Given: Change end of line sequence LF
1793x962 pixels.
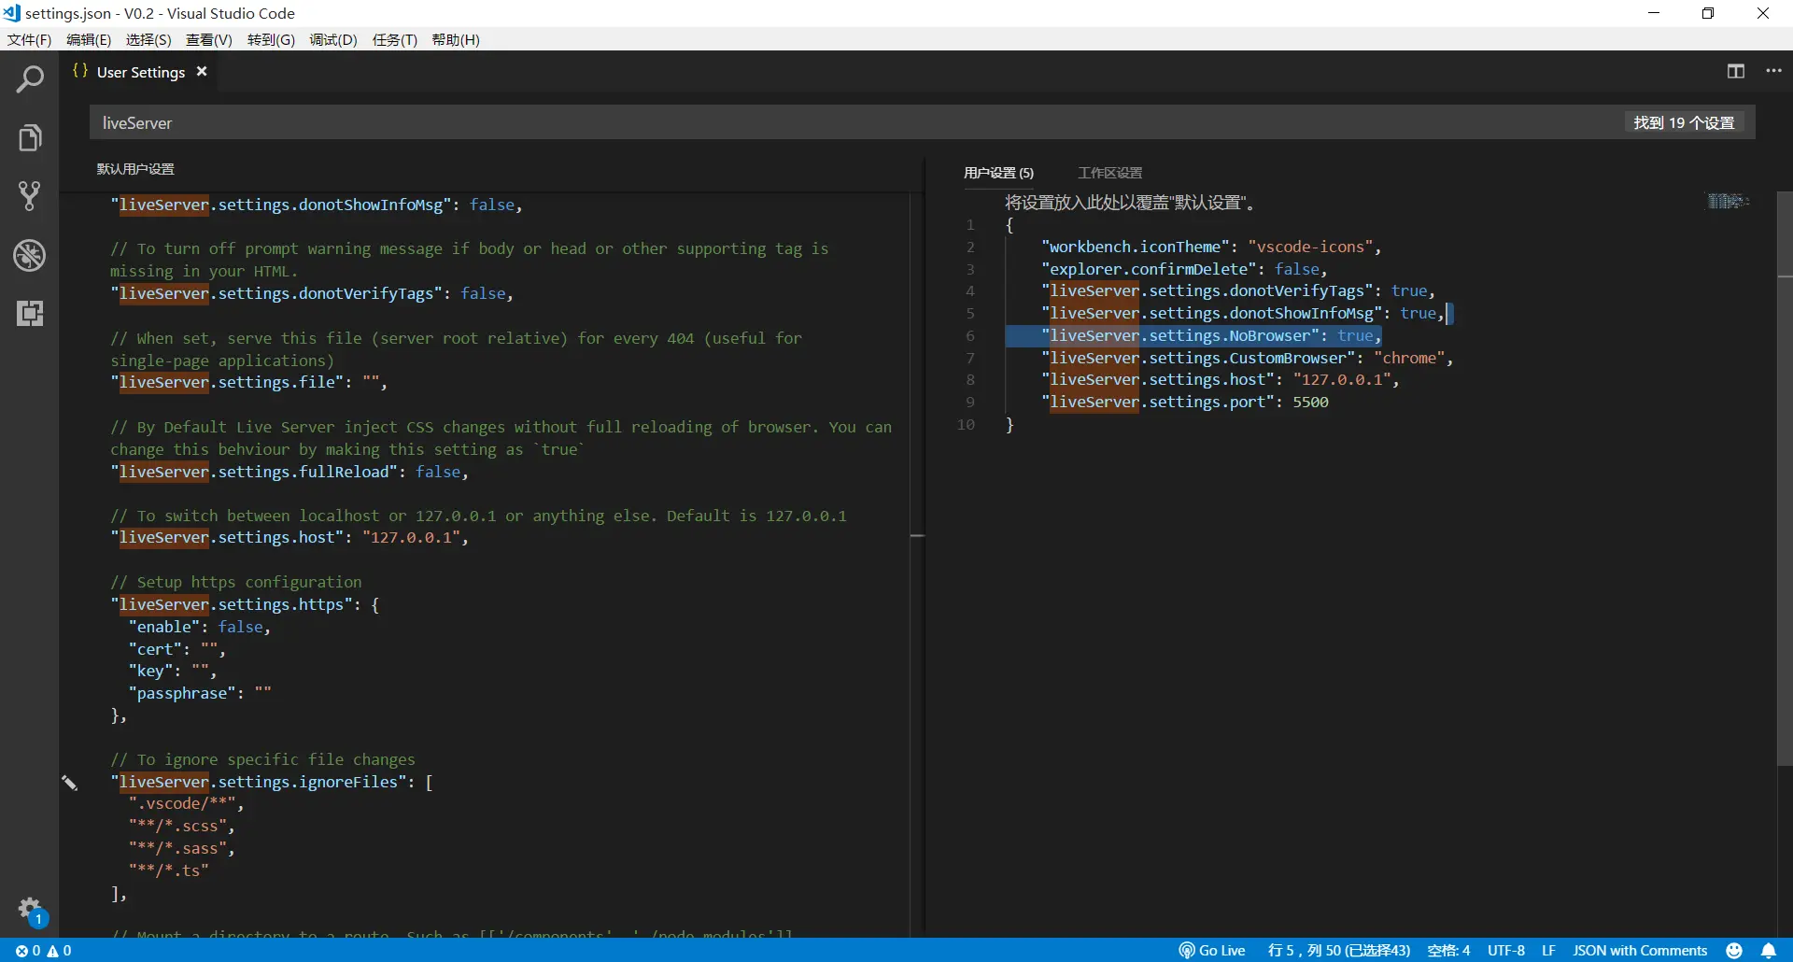Looking at the screenshot, I should (1548, 950).
